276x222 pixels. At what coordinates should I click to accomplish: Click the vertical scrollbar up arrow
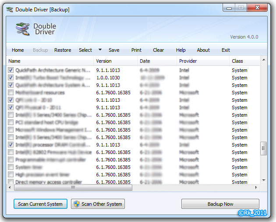tap(264, 60)
